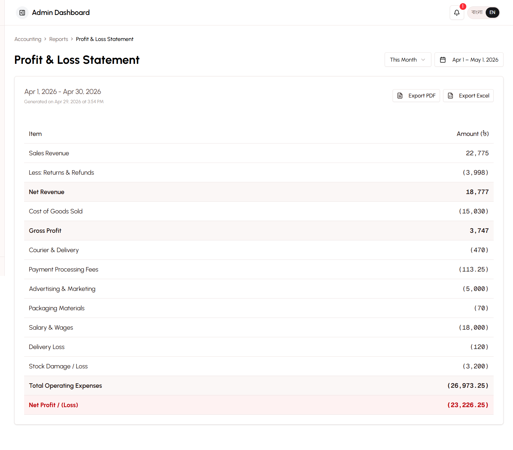Image resolution: width=513 pixels, height=450 pixels.
Task: Click the red notification count badge
Action: coord(463,6)
